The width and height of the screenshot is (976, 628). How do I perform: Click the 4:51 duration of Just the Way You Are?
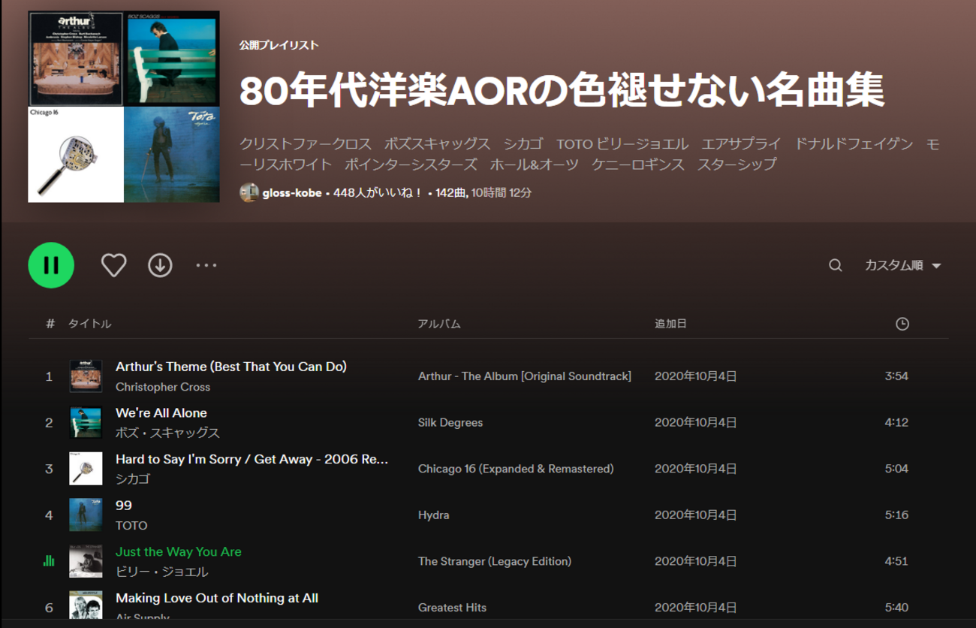point(896,561)
